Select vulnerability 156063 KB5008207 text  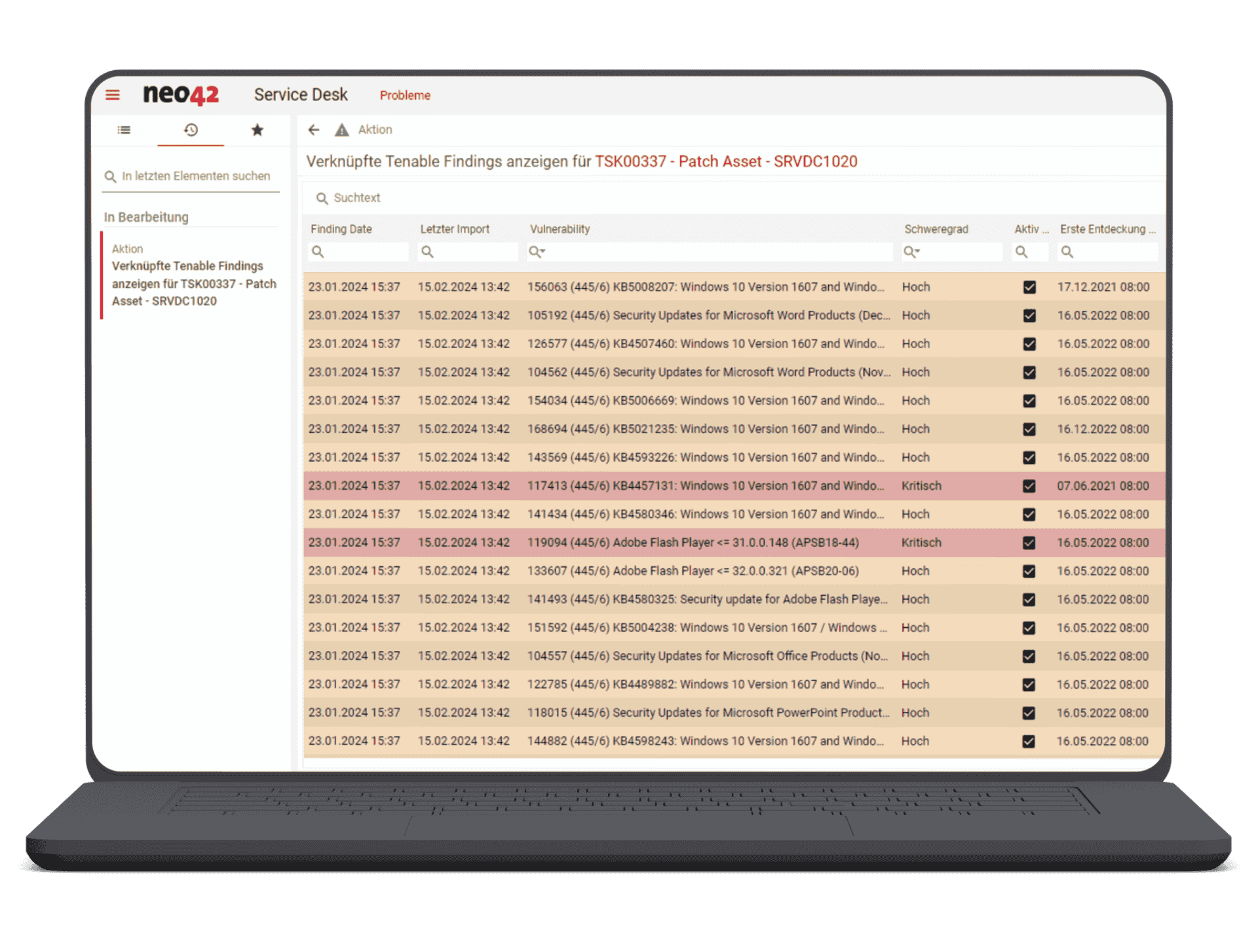click(706, 287)
